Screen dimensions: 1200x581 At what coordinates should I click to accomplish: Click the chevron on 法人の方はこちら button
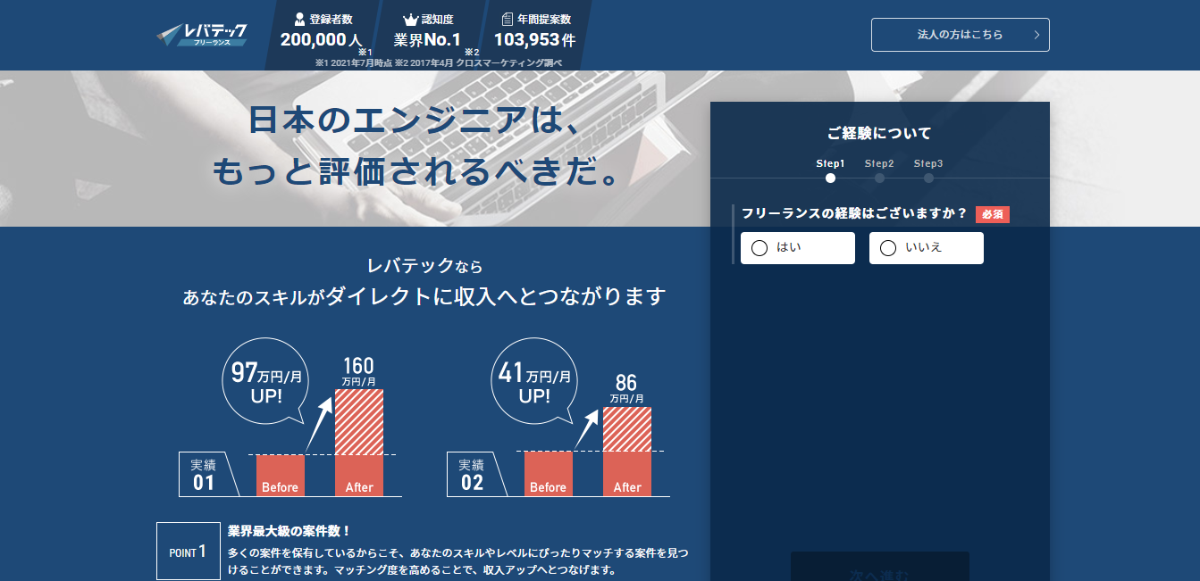1036,35
